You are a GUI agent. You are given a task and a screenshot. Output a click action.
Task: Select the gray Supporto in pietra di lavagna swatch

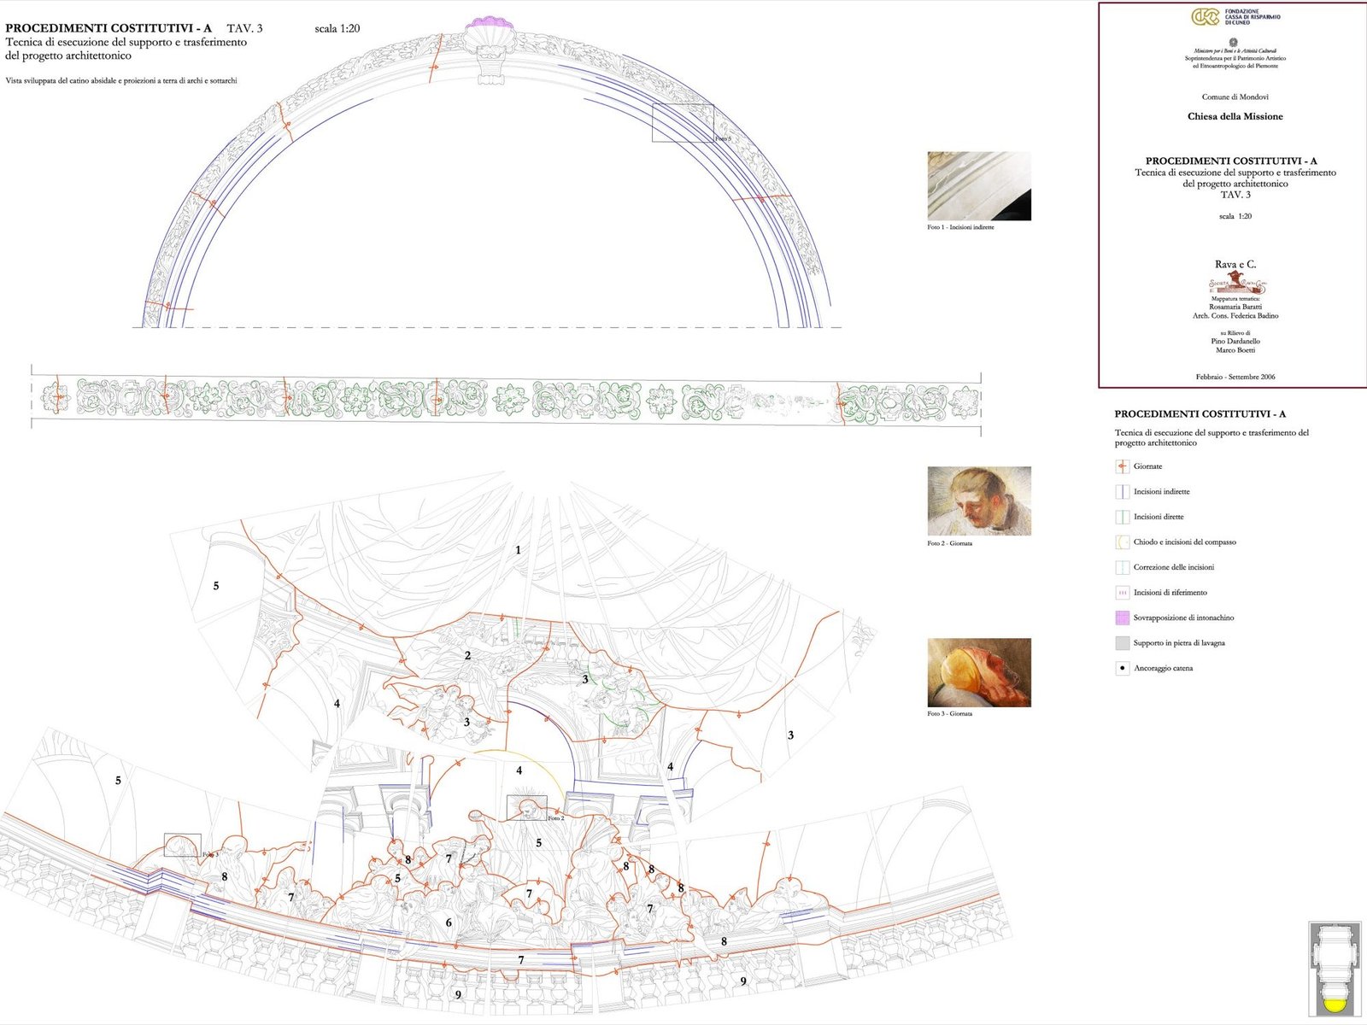[1123, 643]
